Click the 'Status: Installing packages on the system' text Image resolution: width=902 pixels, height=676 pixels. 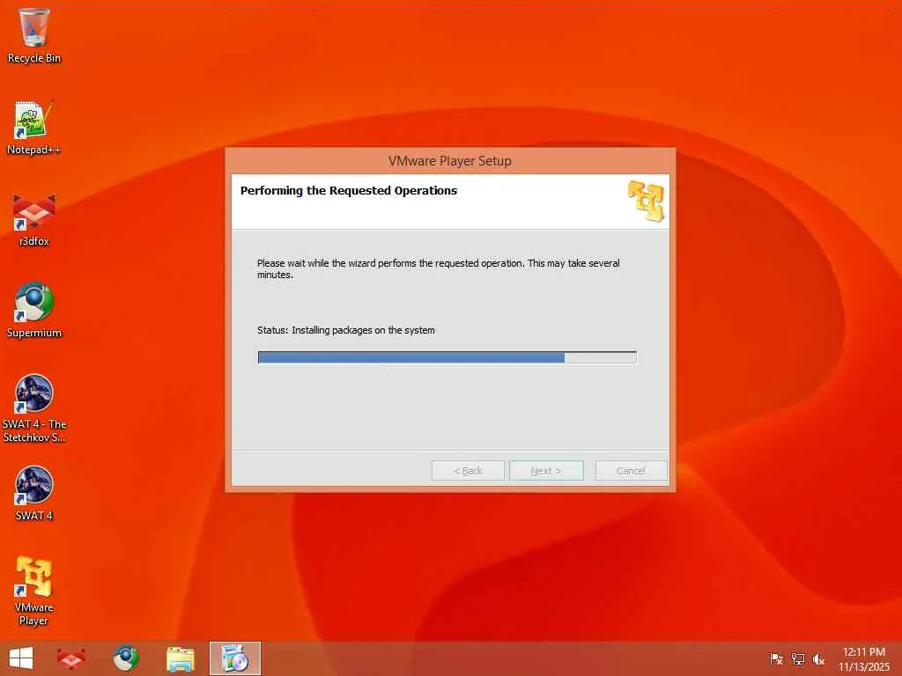coord(345,330)
